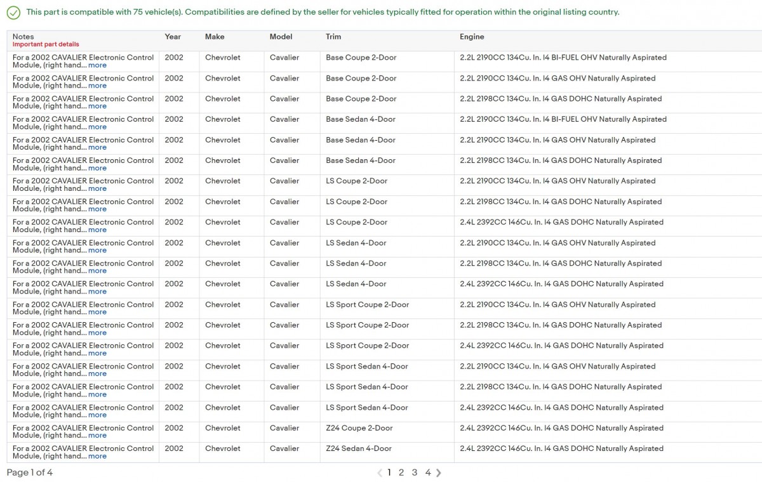Click the 'Z24 Coupe 2-Door' trim cell
This screenshot has width=762, height=482.
[x=359, y=428]
